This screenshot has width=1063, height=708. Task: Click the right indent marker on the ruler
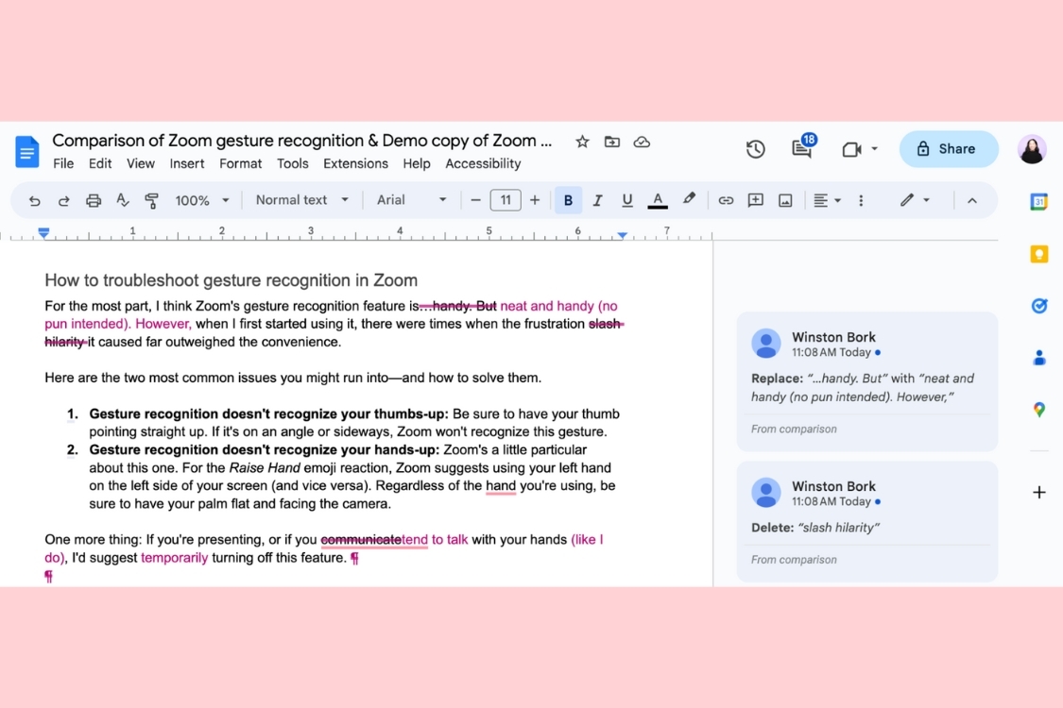622,235
